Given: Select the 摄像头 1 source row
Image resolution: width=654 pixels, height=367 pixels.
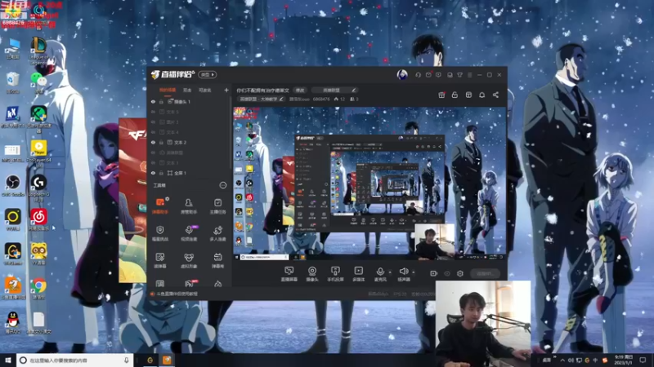Looking at the screenshot, I should coord(190,101).
